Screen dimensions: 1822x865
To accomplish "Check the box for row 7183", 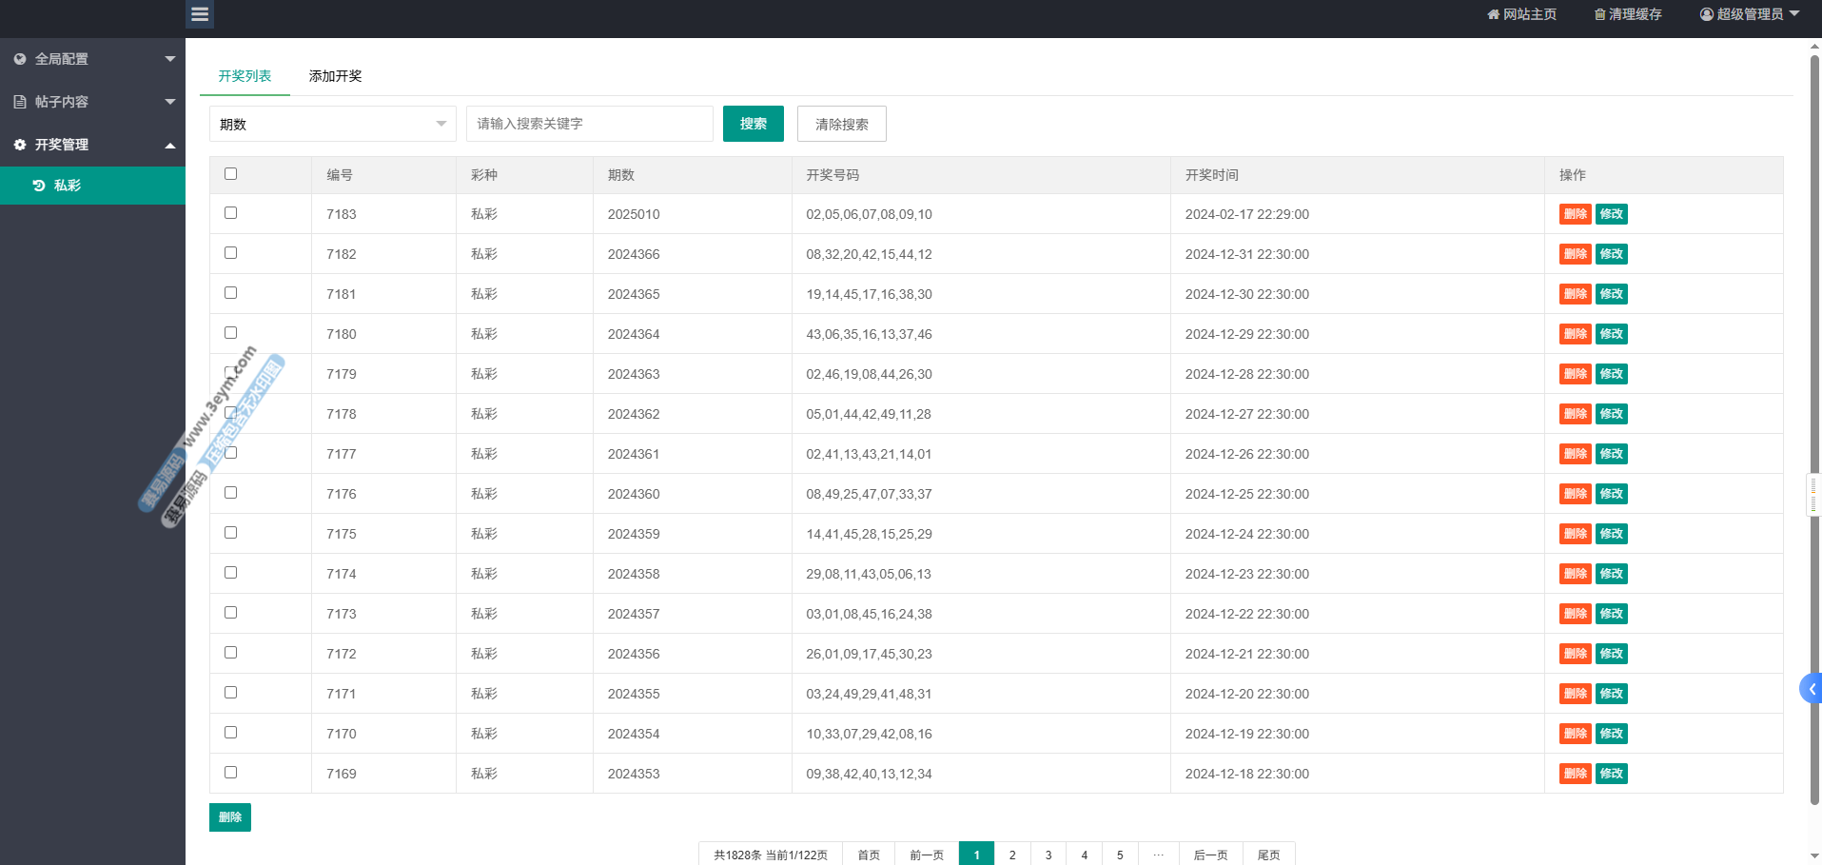I will (x=230, y=213).
